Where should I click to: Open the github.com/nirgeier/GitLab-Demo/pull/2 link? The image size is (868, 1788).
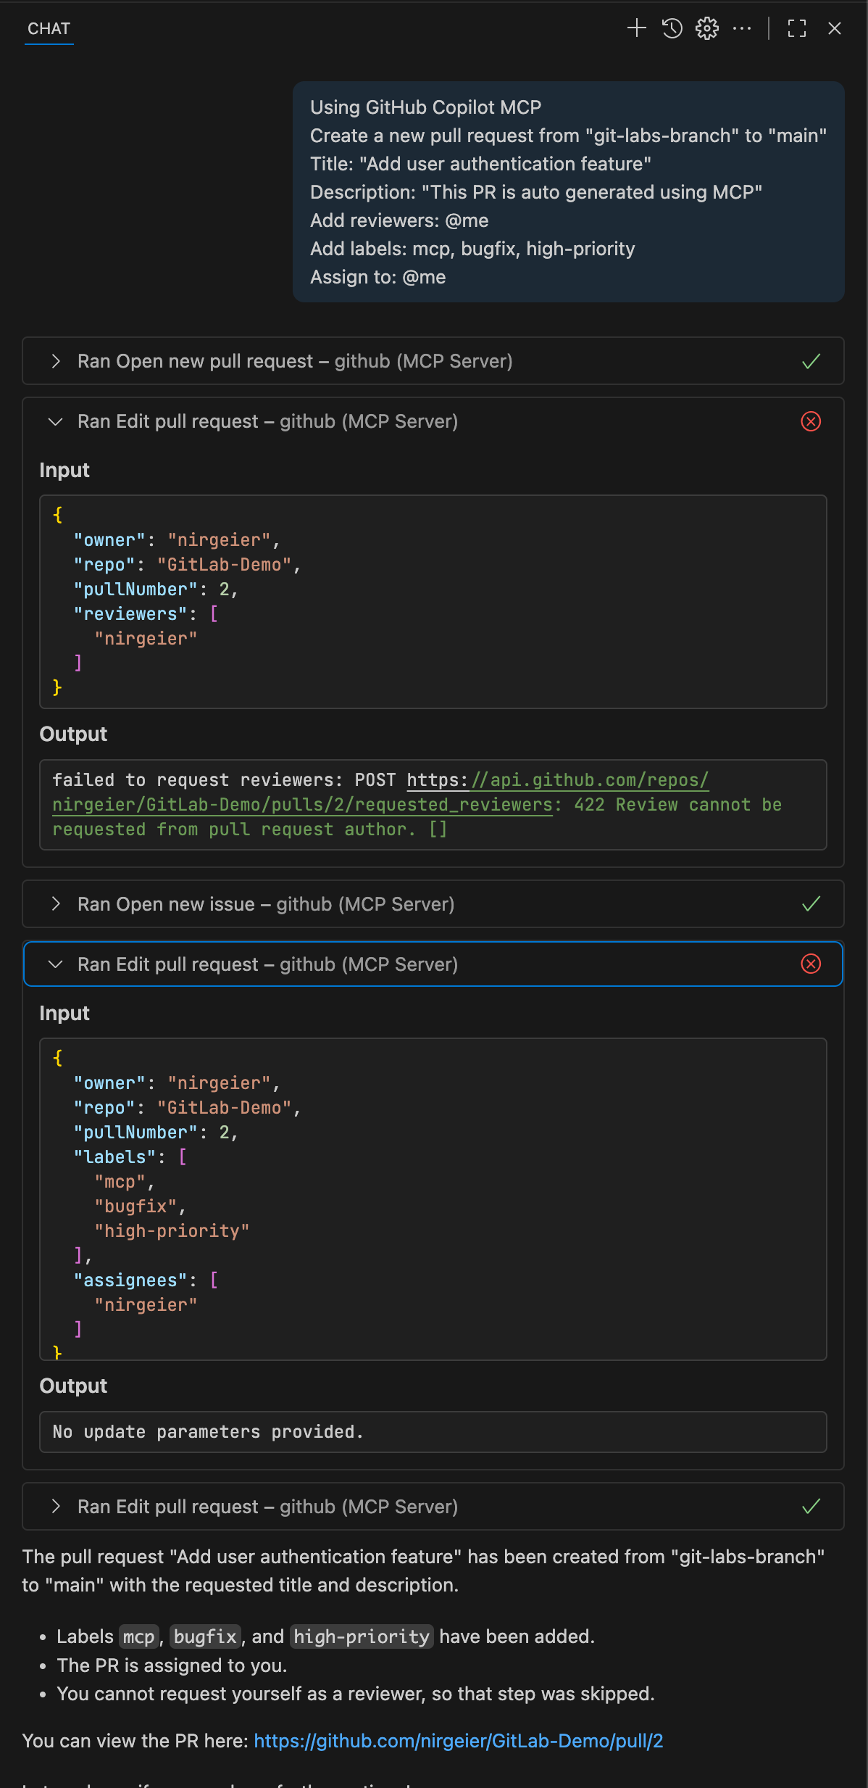459,1741
